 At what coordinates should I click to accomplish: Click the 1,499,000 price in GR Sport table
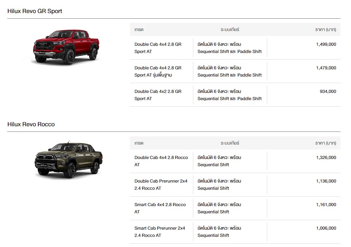[326, 44]
